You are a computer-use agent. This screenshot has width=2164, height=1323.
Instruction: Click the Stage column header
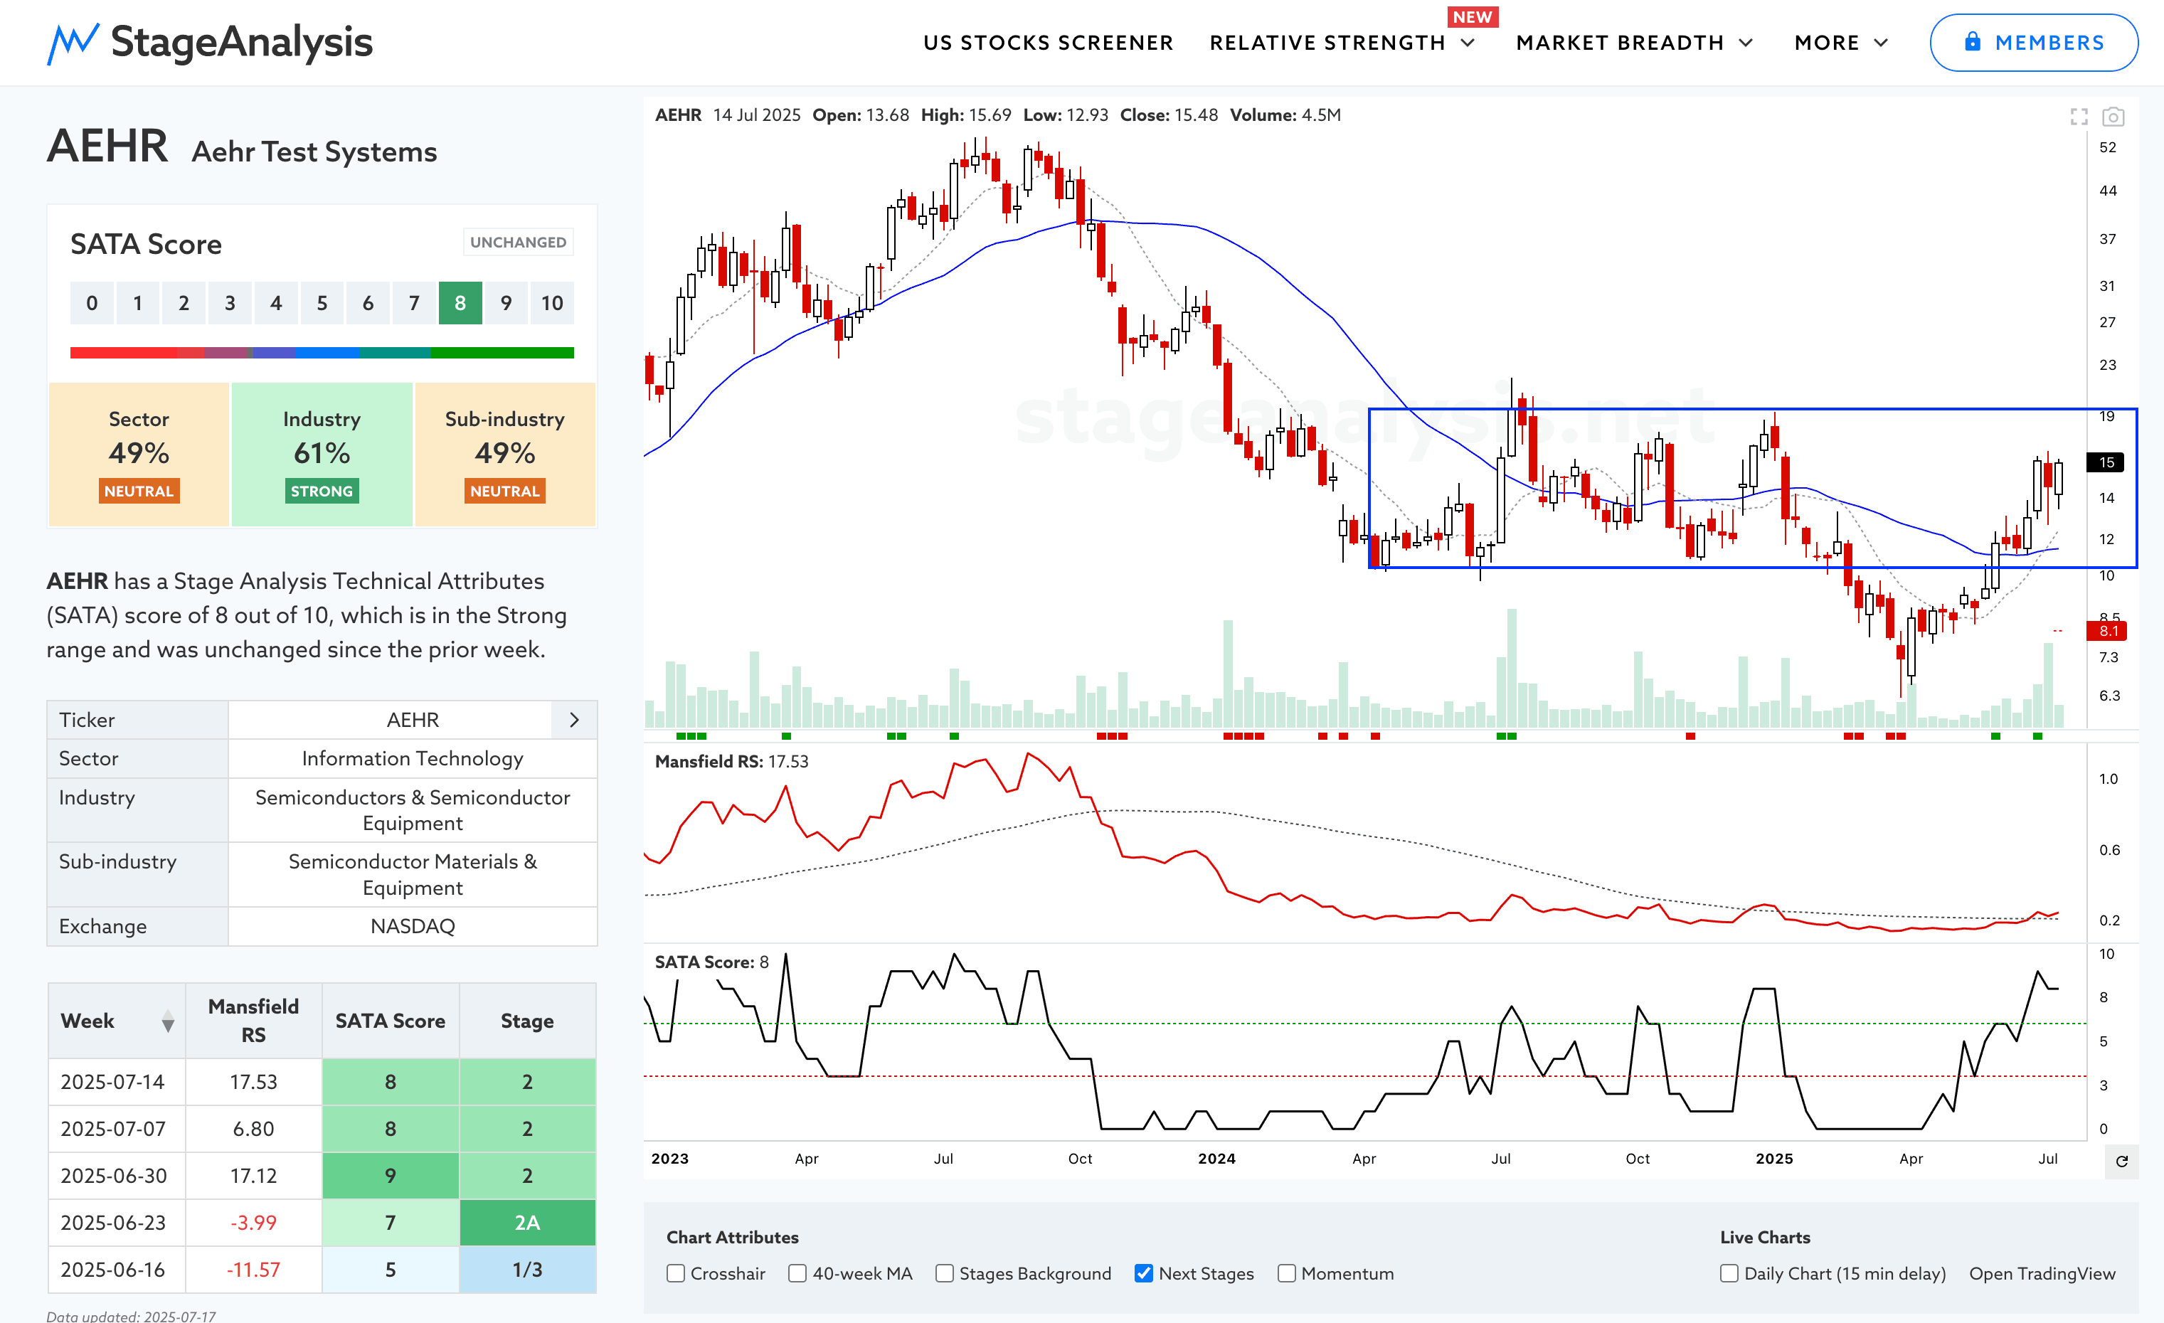click(x=527, y=1020)
